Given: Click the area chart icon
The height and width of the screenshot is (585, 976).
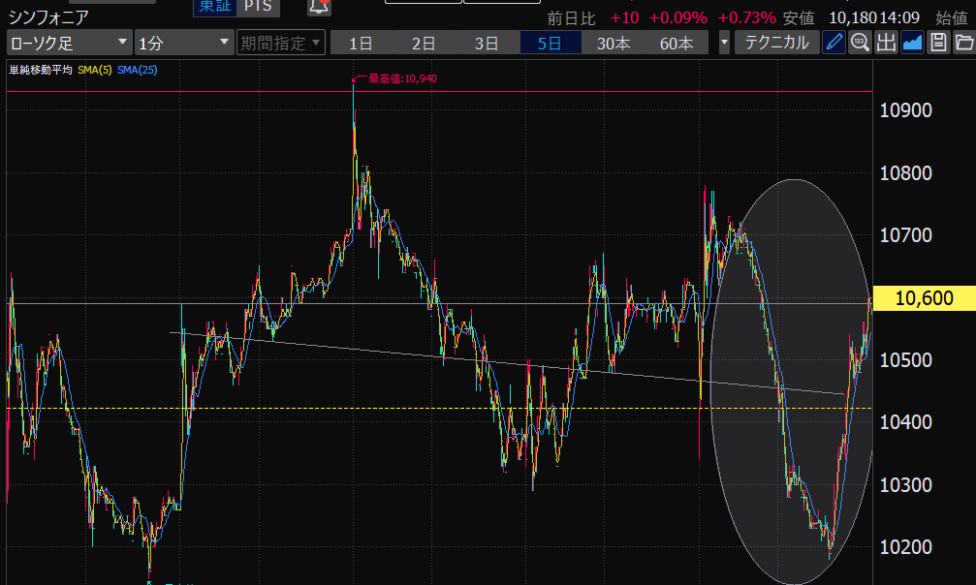Looking at the screenshot, I should click(x=912, y=43).
